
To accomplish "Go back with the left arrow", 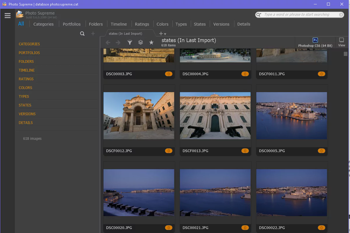I will [108, 43].
